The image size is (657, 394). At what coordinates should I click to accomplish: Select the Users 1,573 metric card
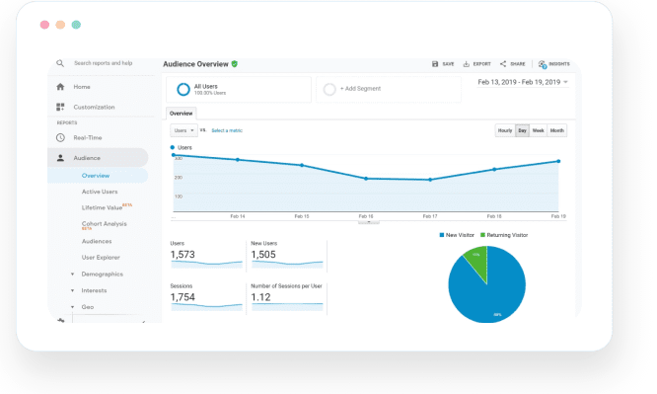tap(206, 255)
